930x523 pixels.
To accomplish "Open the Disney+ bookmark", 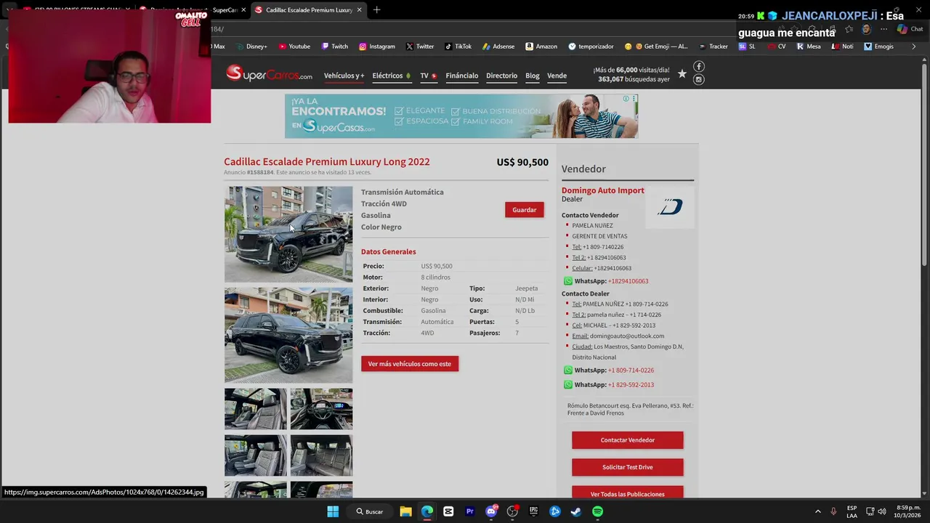I will [x=251, y=46].
